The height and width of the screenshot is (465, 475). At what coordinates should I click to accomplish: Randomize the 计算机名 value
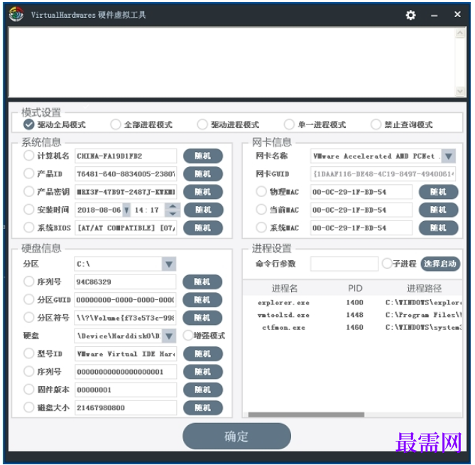pos(202,156)
